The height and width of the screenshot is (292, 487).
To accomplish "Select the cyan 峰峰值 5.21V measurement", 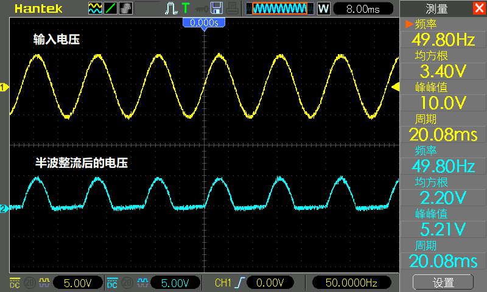I will click(443, 222).
